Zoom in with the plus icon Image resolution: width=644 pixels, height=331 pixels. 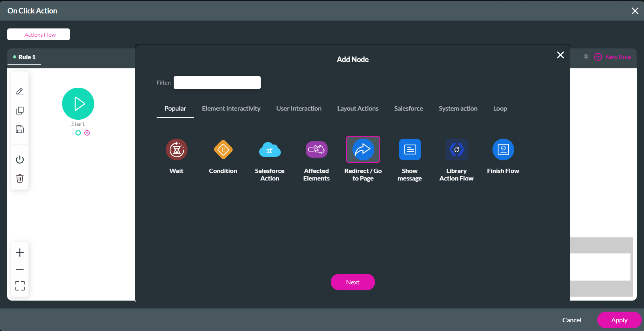[x=20, y=253]
